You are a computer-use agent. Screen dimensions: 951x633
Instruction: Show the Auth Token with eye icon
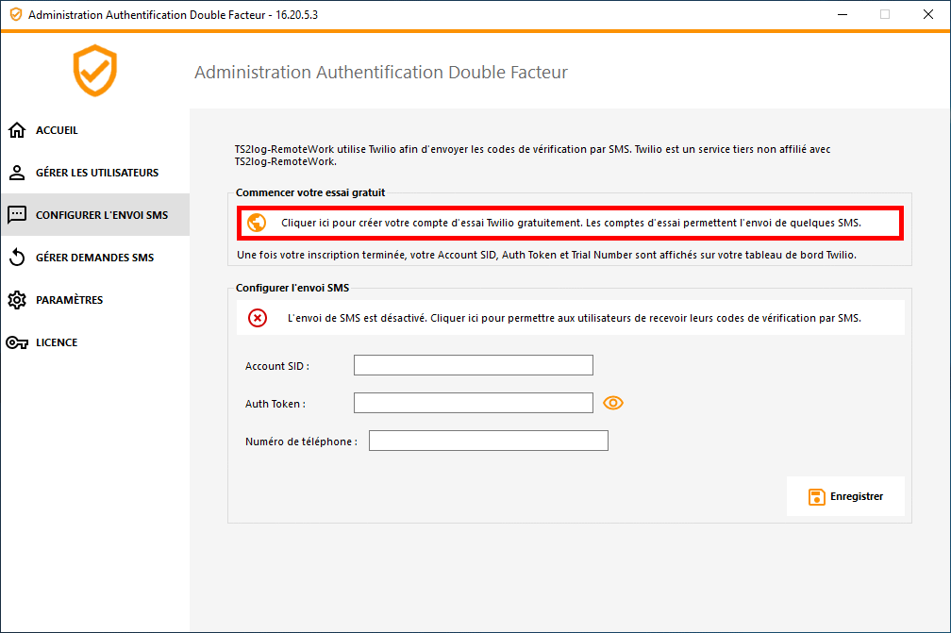613,403
